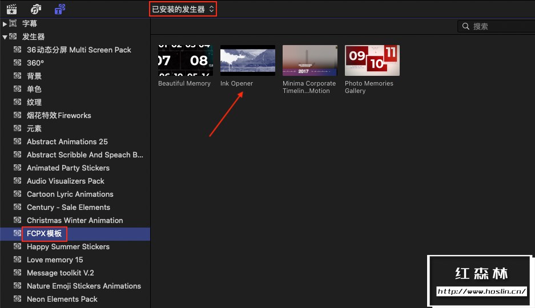This screenshot has height=308, width=535.
Task: Open the Photos and Audio sidebar icon
Action: pos(36,9)
